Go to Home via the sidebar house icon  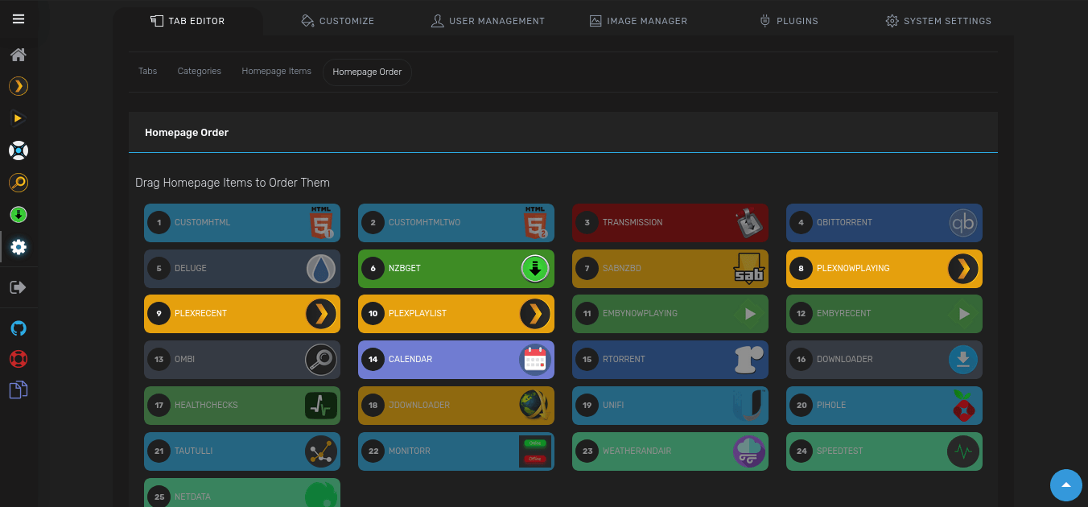[19, 55]
